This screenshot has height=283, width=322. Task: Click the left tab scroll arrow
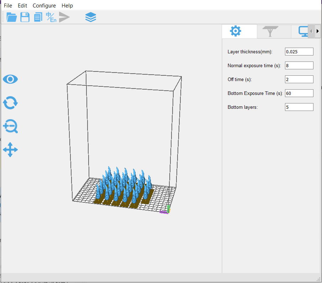311,31
